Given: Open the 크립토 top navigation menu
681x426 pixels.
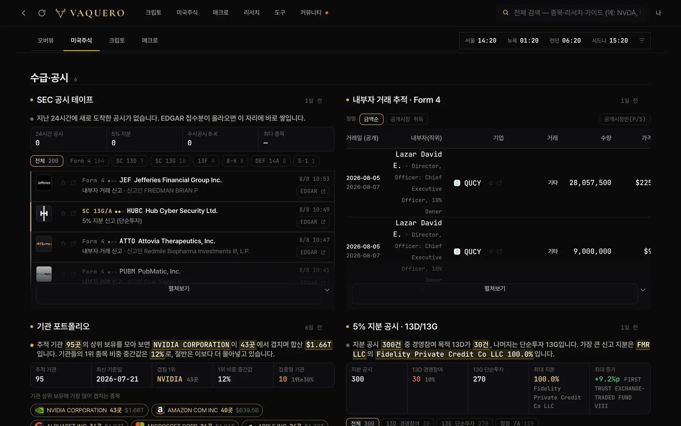Looking at the screenshot, I should pyautogui.click(x=153, y=13).
